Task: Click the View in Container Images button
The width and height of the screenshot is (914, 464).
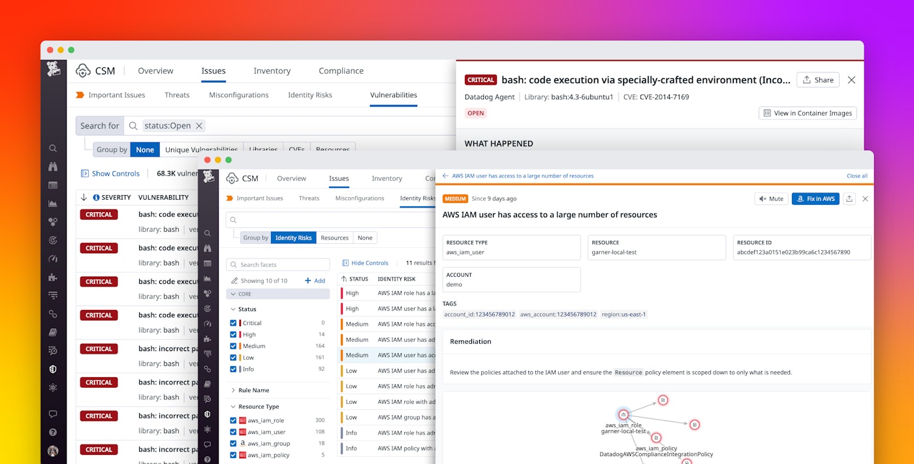Action: [x=807, y=113]
